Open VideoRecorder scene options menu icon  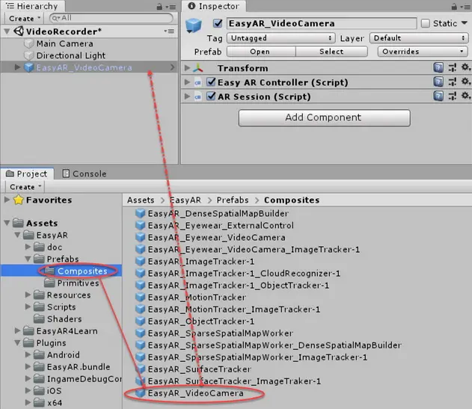(x=169, y=31)
